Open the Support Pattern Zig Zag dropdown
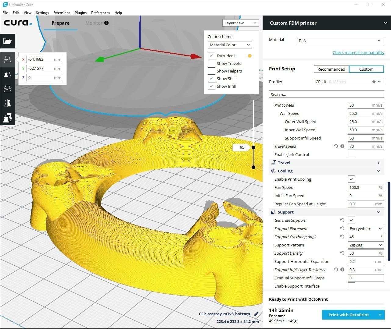 click(x=366, y=245)
